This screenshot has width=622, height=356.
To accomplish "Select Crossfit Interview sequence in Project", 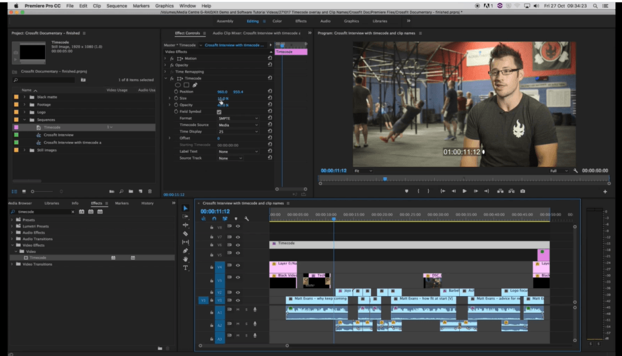I will click(x=58, y=135).
